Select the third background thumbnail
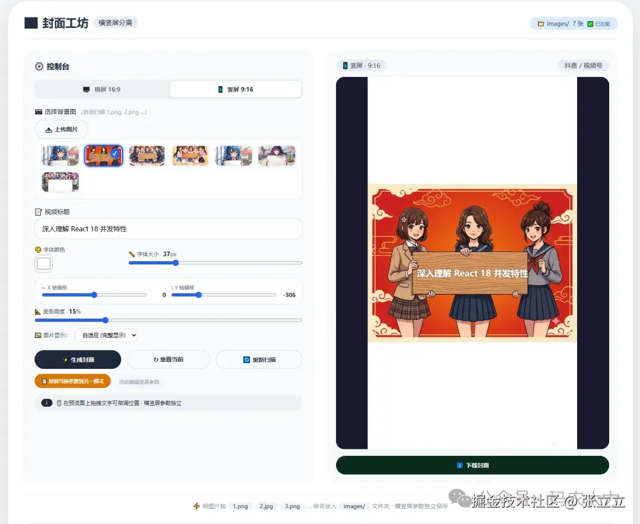The image size is (640, 524). point(147,156)
